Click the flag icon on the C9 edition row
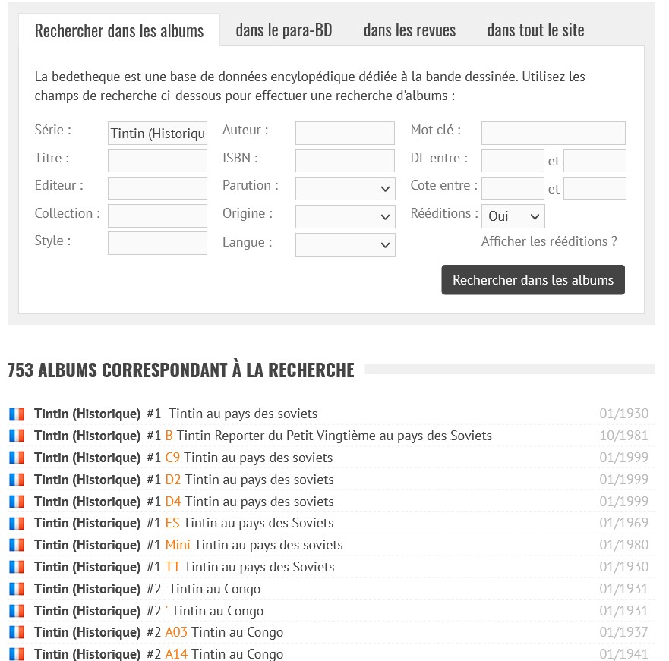This screenshot has width=669, height=661. [17, 458]
